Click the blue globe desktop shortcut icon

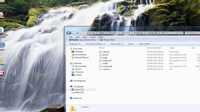2,45
